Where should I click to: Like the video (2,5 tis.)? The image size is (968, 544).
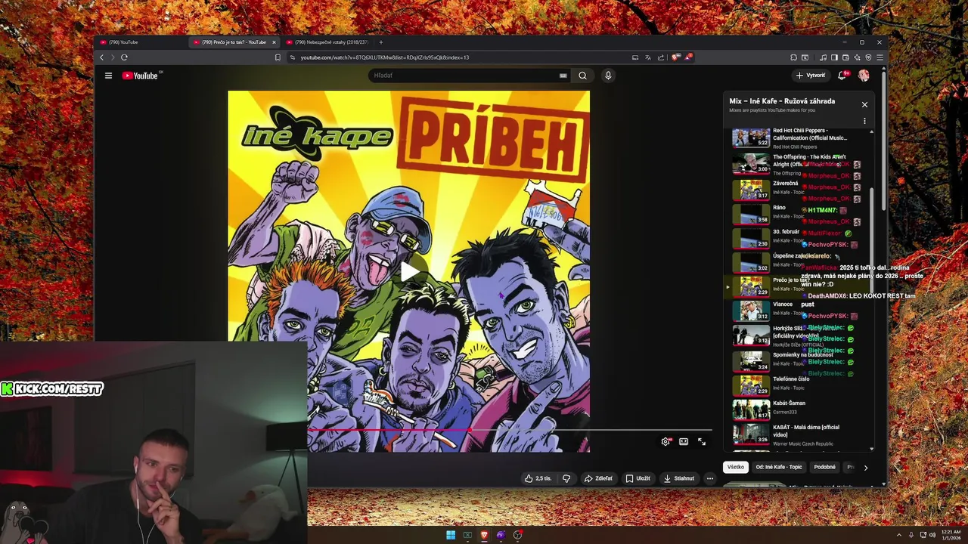[x=539, y=478]
